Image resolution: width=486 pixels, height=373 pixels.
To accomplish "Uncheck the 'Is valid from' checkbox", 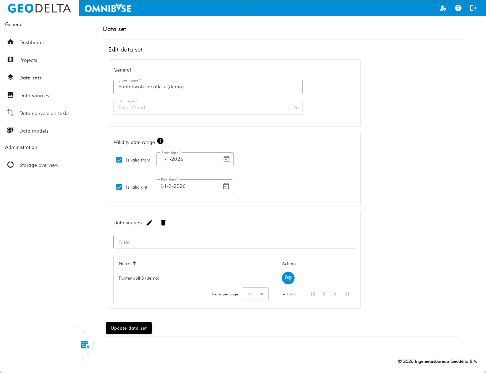I will [x=119, y=160].
